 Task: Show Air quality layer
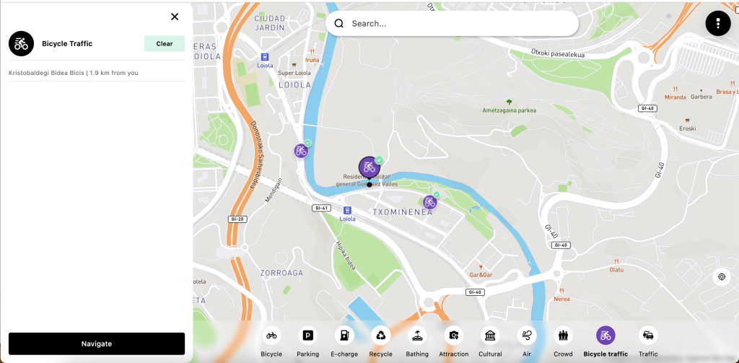coord(526,336)
